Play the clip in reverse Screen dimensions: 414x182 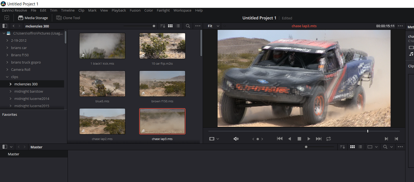(x=289, y=139)
